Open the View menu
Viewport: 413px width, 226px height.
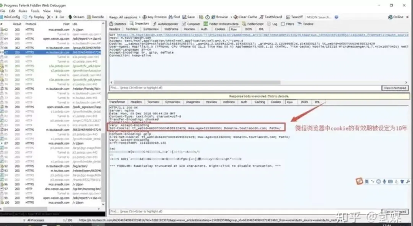pyautogui.click(x=47, y=11)
